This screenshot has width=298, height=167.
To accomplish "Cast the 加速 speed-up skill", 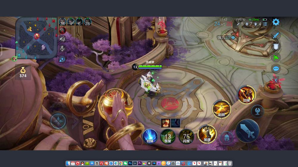I will (x=207, y=134).
